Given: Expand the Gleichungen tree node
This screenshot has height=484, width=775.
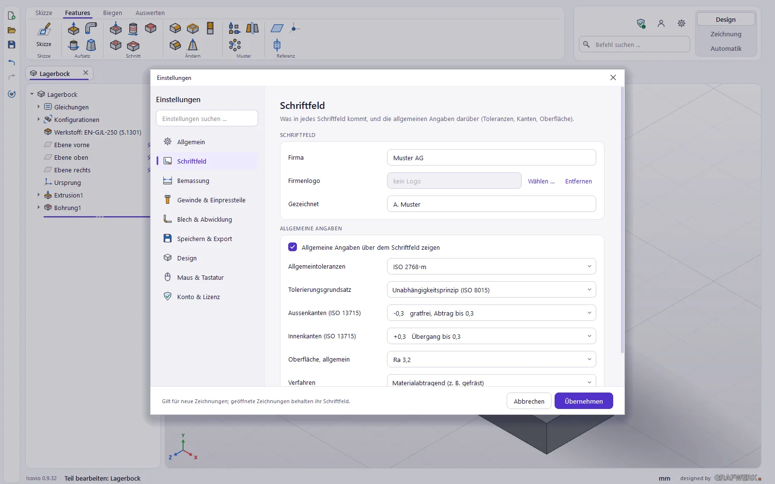Looking at the screenshot, I should 39,106.
